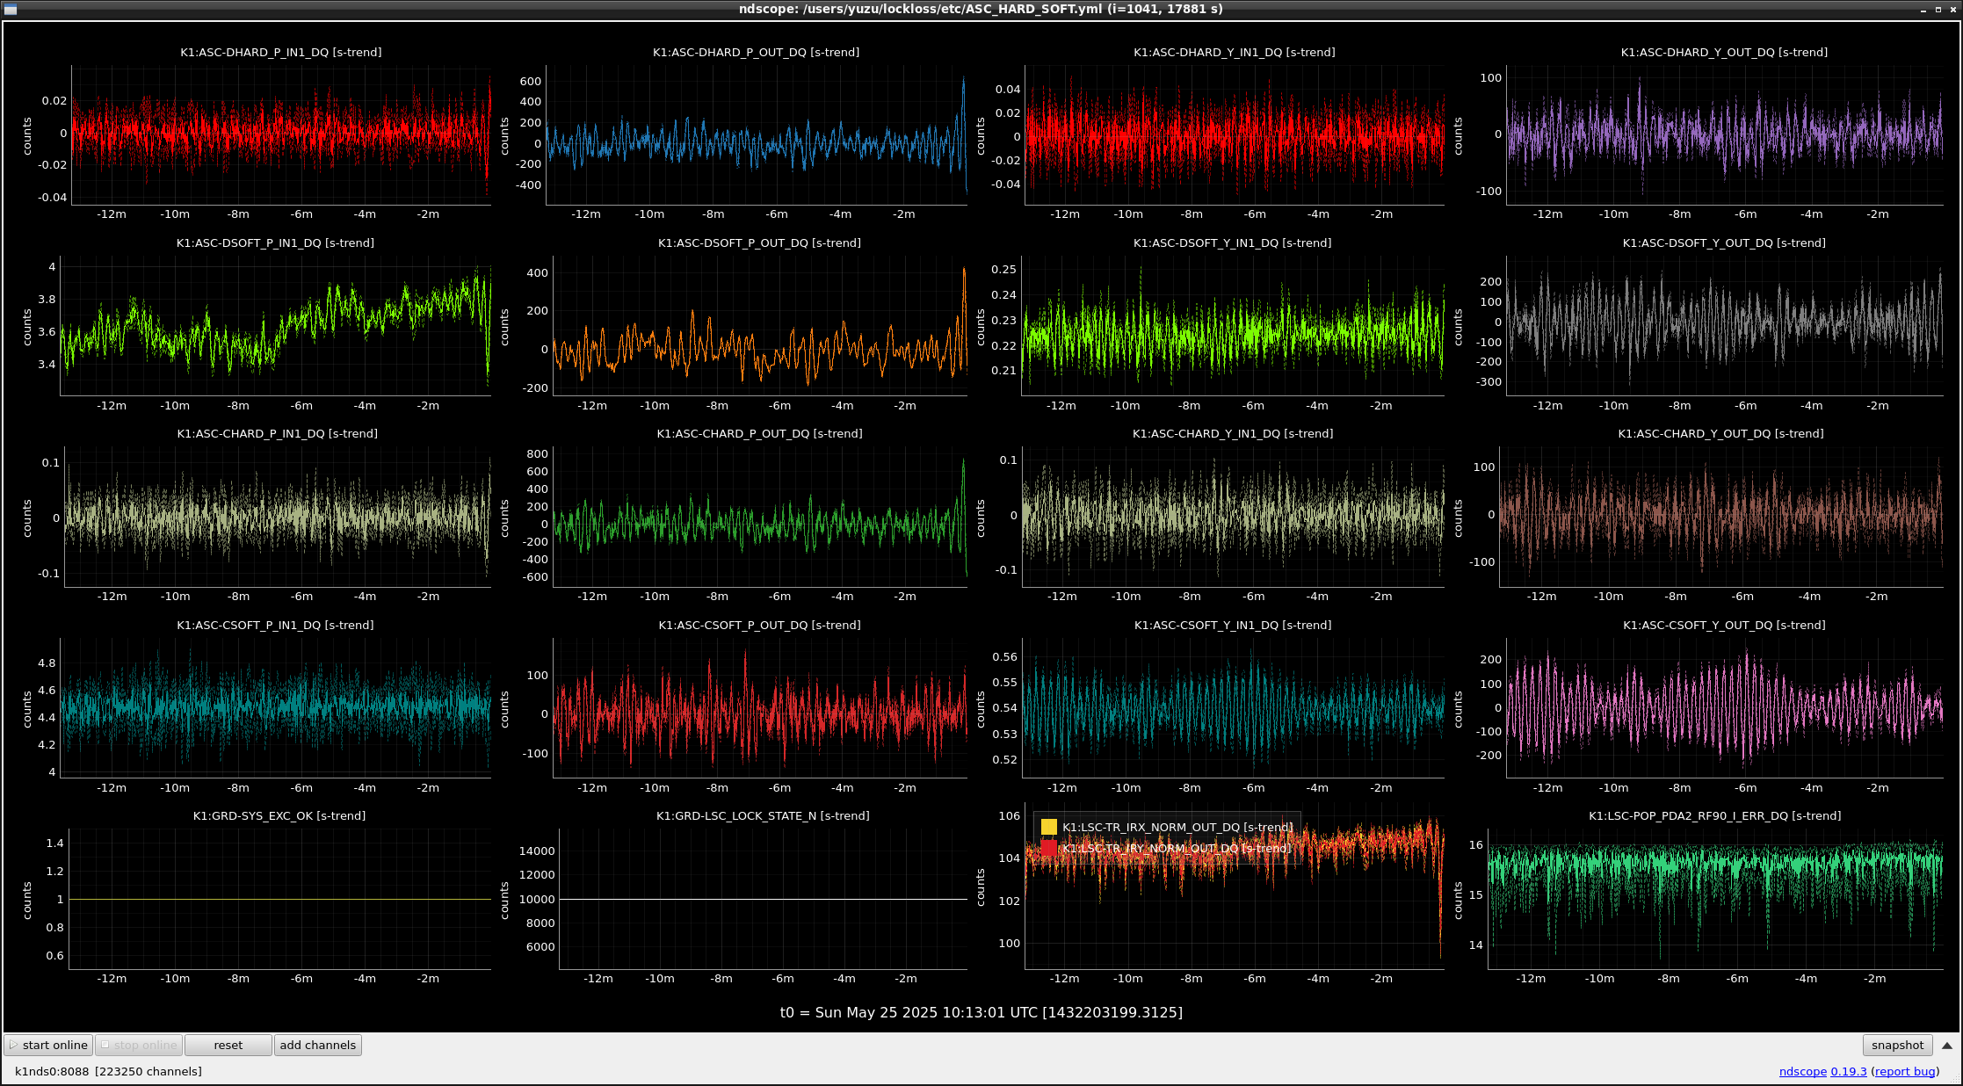
Task: Click the K1:ASC-DSOFT_Y_IN1_DQ plot title
Action: pyautogui.click(x=1232, y=243)
